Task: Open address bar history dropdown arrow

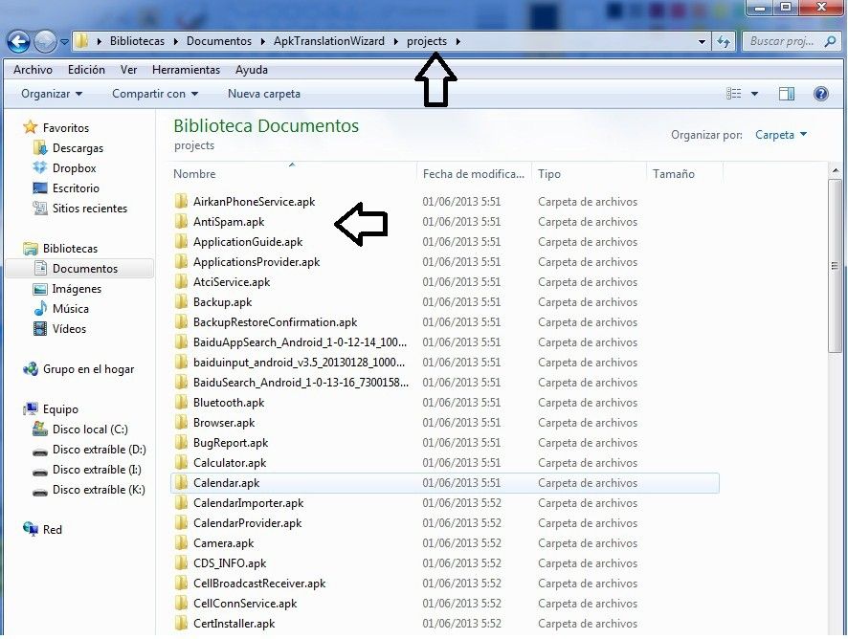Action: click(702, 42)
